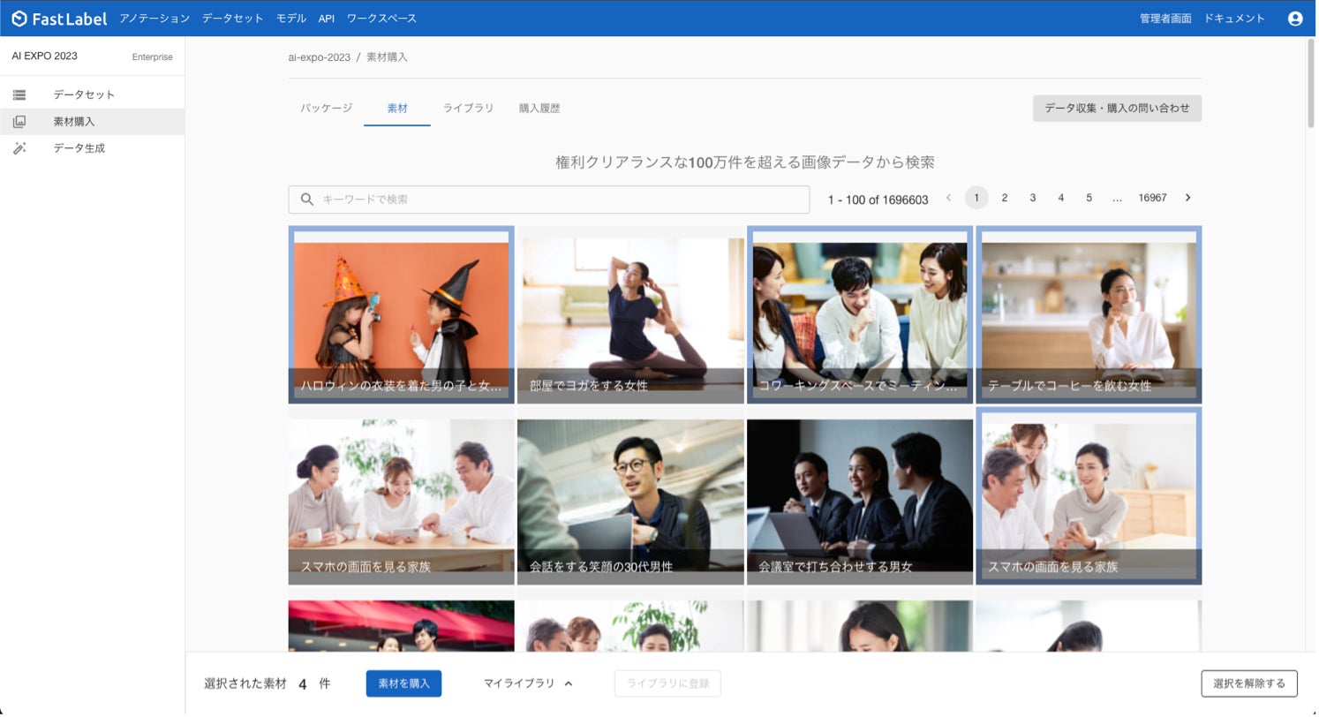Select the 会議室で打ち合わせする男女 image
This screenshot has width=1319, height=717.
860,496
